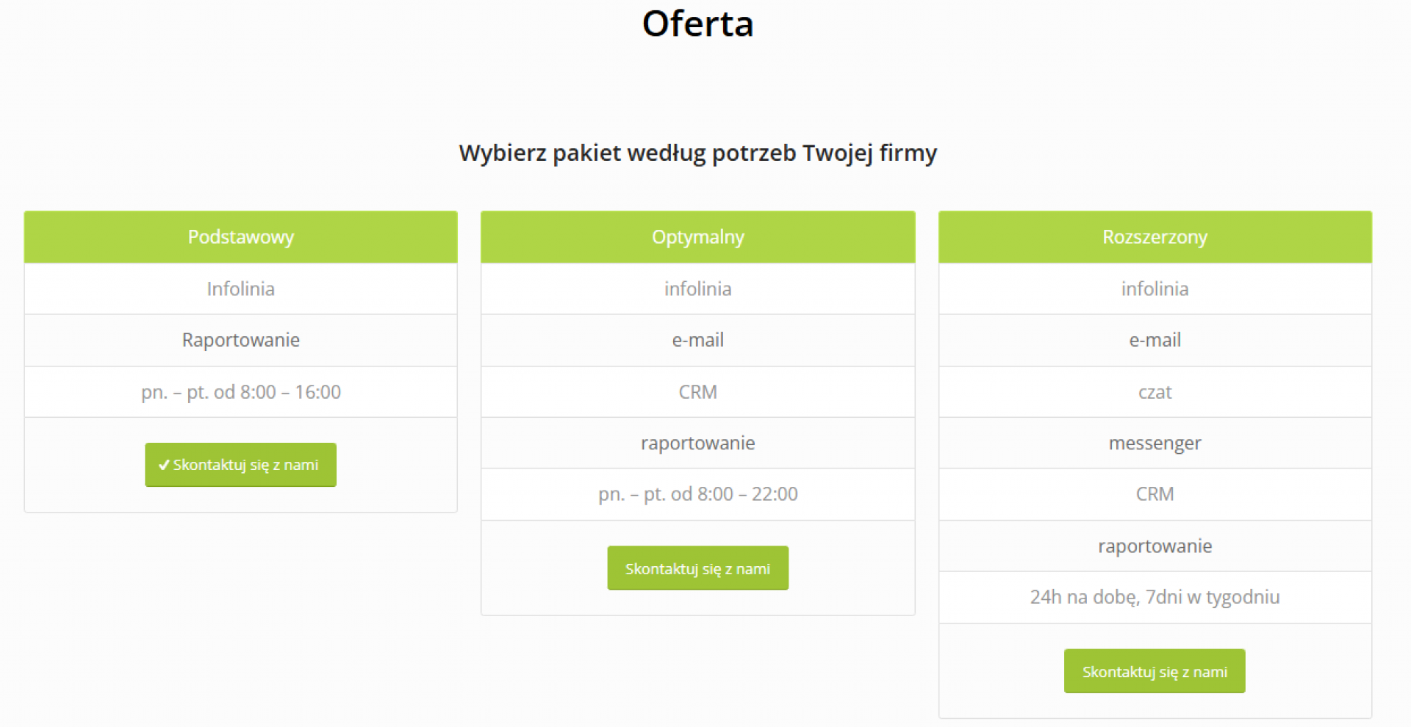Click the checkmark icon in Podstawowy button
Image resolution: width=1411 pixels, height=727 pixels.
click(164, 465)
